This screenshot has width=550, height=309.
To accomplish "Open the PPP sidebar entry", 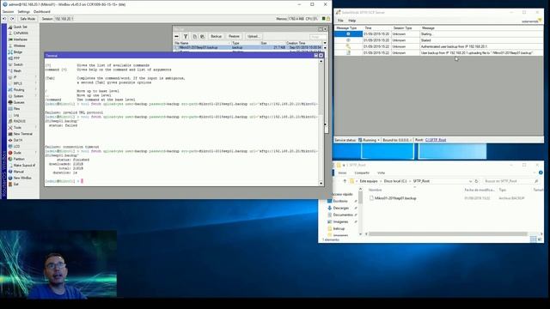I will click(x=16, y=58).
